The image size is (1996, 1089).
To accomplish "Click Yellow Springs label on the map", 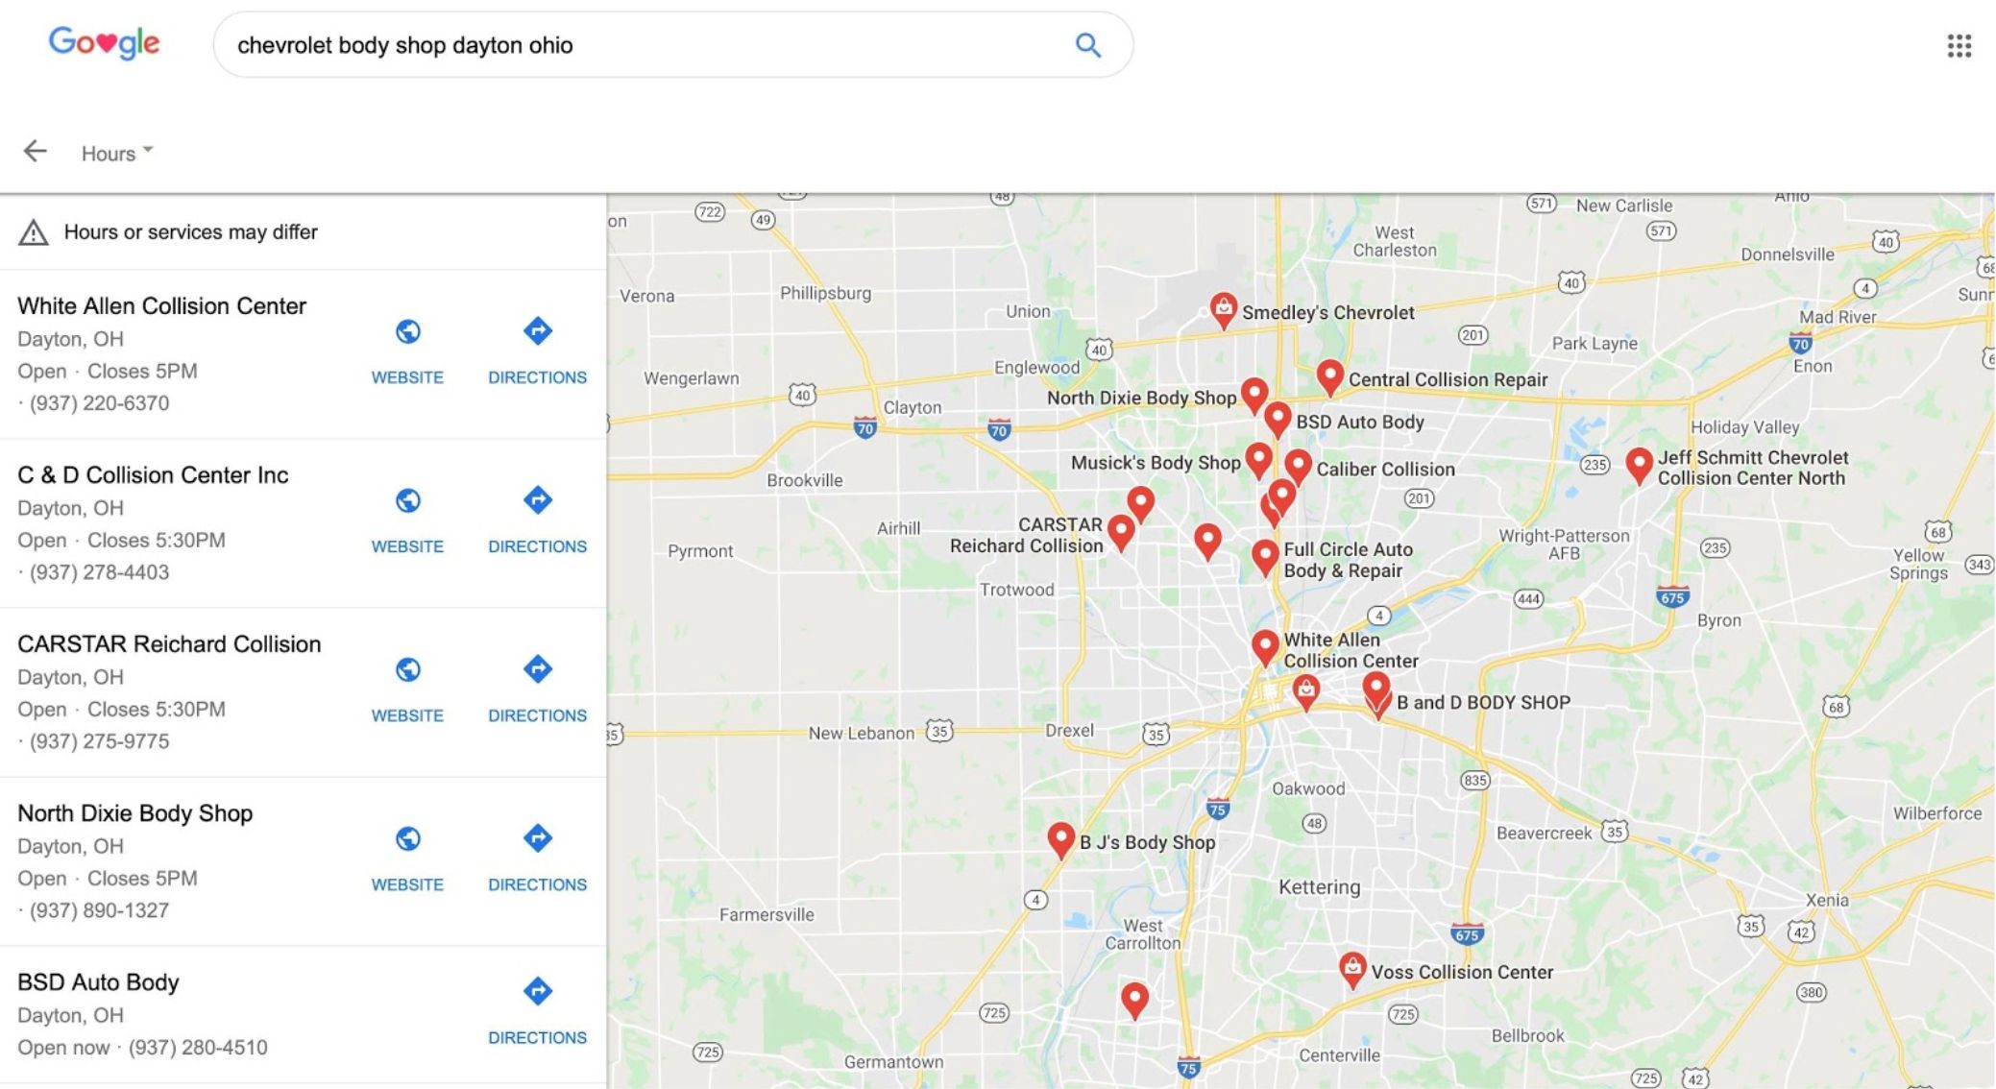I will point(1918,564).
